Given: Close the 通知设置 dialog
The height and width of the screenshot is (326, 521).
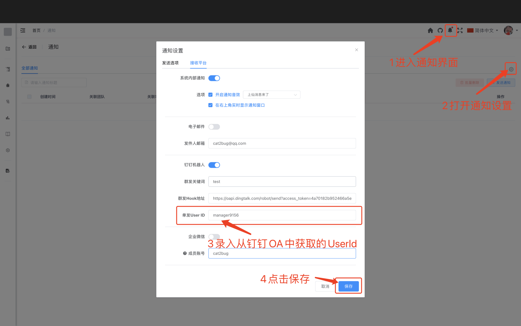Looking at the screenshot, I should tap(357, 50).
